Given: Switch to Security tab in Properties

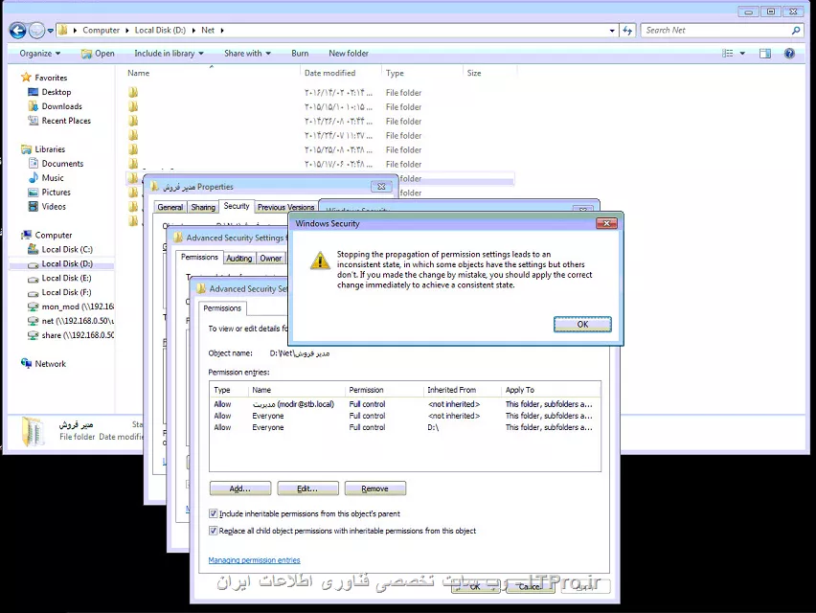Looking at the screenshot, I should [237, 206].
